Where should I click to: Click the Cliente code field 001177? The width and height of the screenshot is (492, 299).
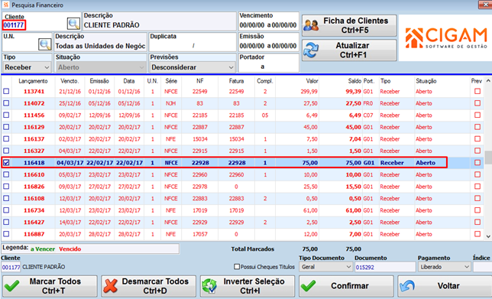[x=14, y=25]
